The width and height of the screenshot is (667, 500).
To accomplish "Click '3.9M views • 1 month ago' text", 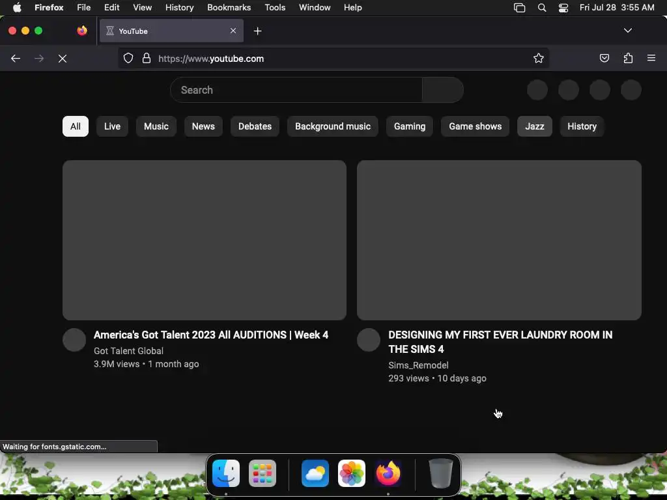I will click(147, 364).
